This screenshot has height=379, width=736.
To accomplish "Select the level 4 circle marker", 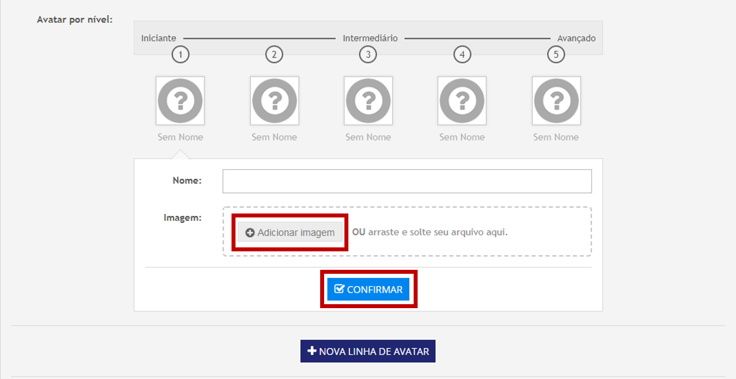I will click(x=462, y=55).
